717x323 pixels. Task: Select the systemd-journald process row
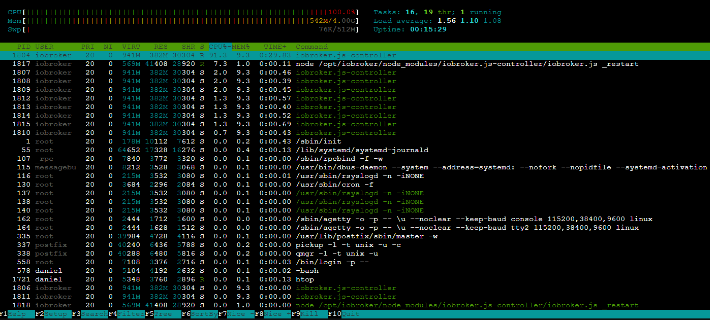tap(355, 150)
